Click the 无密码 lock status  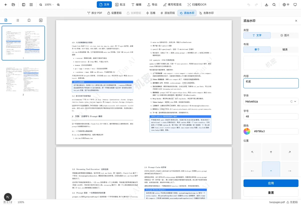point(292,202)
